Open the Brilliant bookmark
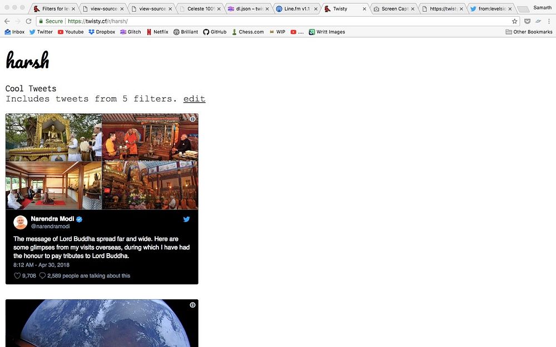The height and width of the screenshot is (347, 556). pyautogui.click(x=186, y=32)
